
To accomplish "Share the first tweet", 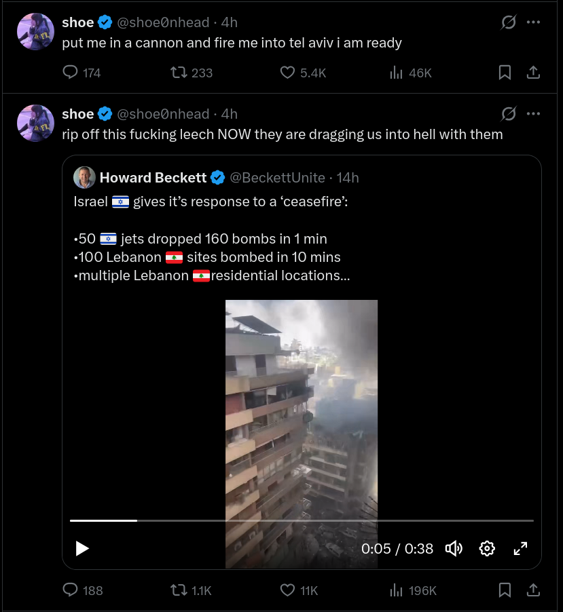I will 533,73.
